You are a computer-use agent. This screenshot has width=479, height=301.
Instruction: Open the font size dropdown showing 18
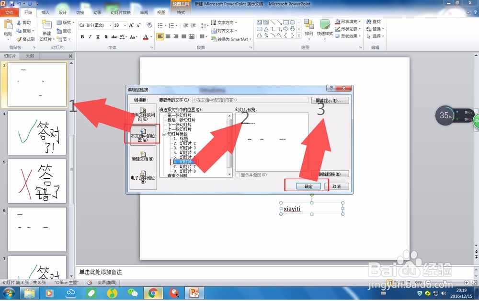click(x=125, y=25)
